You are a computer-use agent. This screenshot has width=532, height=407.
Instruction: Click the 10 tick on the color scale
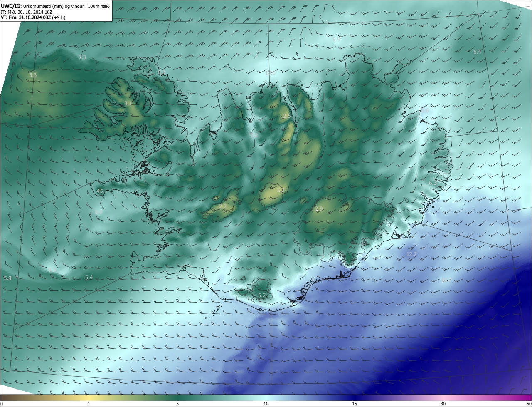tap(266, 404)
